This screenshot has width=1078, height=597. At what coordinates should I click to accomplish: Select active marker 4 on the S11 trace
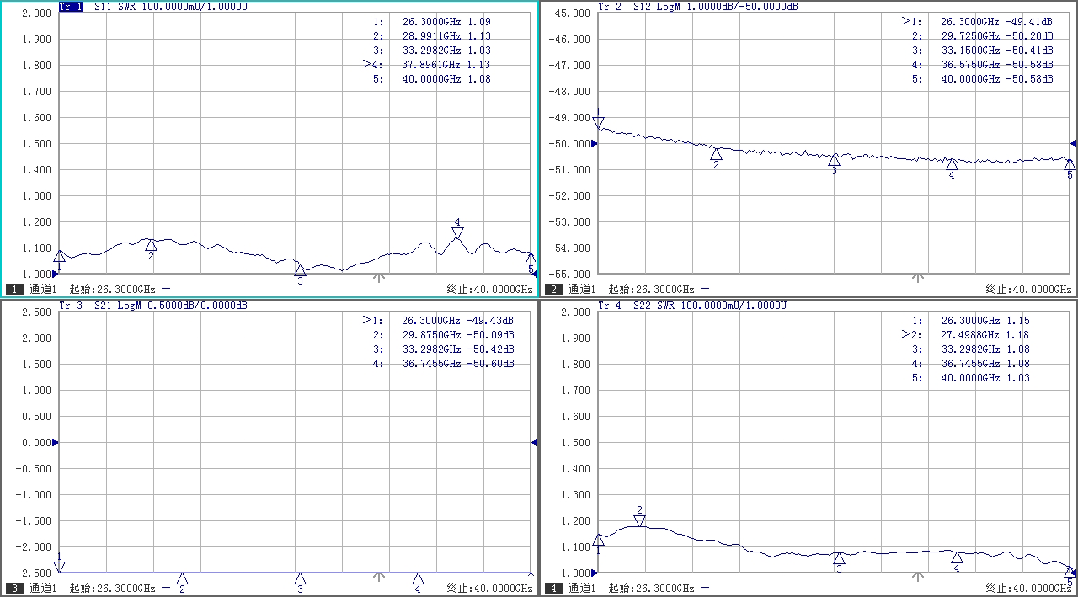pos(457,232)
